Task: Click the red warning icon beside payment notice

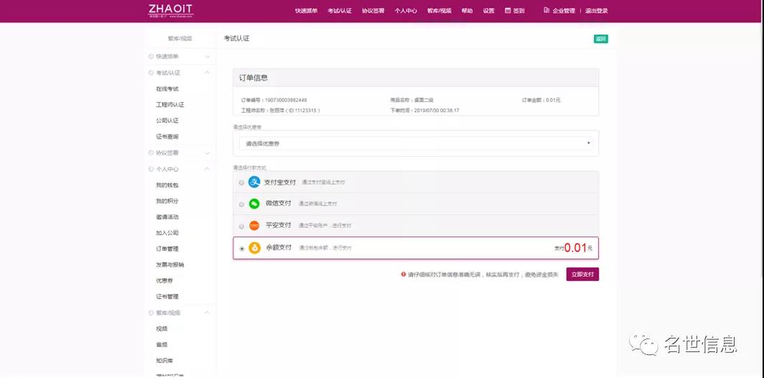Action: click(x=404, y=275)
